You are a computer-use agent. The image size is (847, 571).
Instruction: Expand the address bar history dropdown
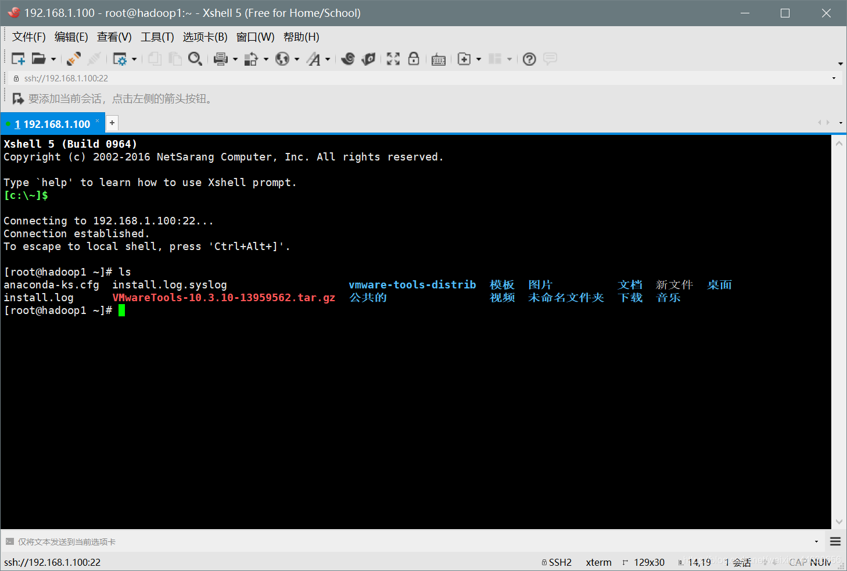[834, 78]
